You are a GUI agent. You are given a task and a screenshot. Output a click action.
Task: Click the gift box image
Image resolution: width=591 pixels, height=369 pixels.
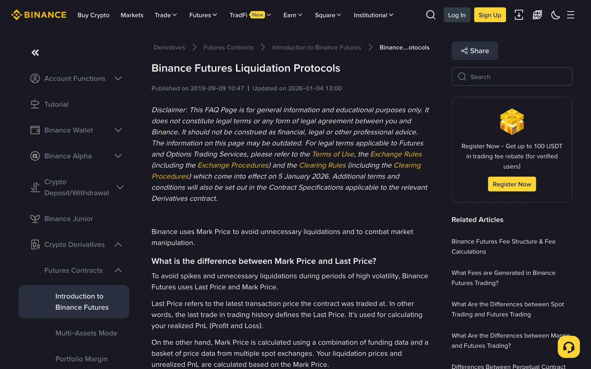512,121
